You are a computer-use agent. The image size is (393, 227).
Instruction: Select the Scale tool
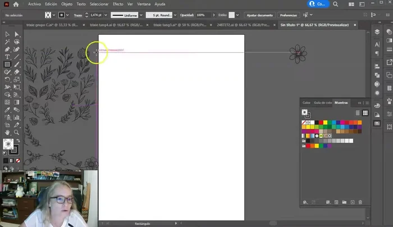tap(16, 80)
